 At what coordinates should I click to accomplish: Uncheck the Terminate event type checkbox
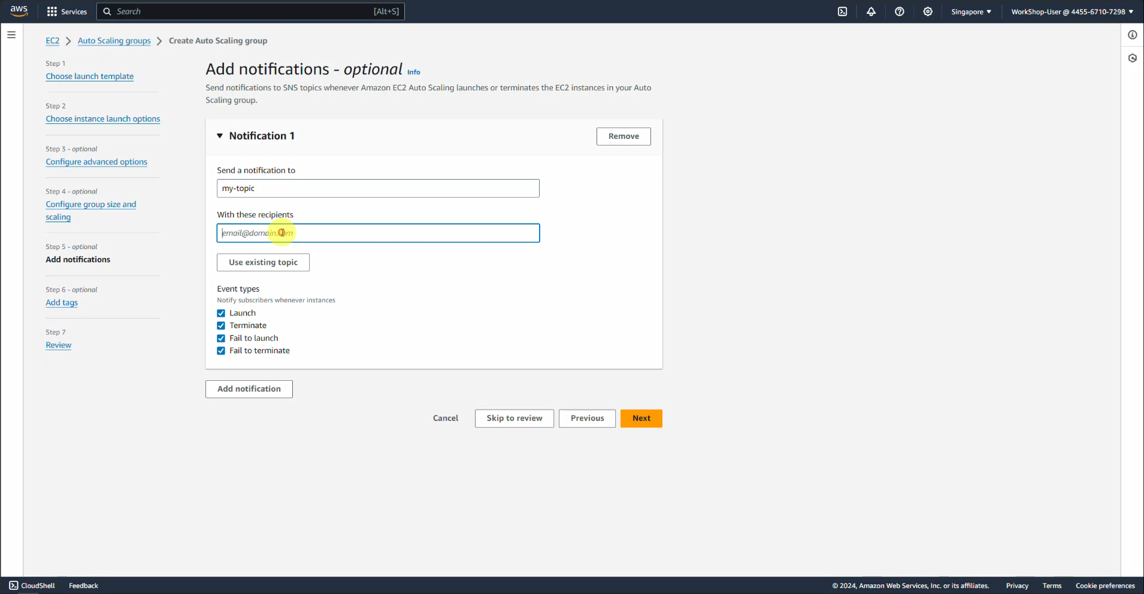point(221,326)
